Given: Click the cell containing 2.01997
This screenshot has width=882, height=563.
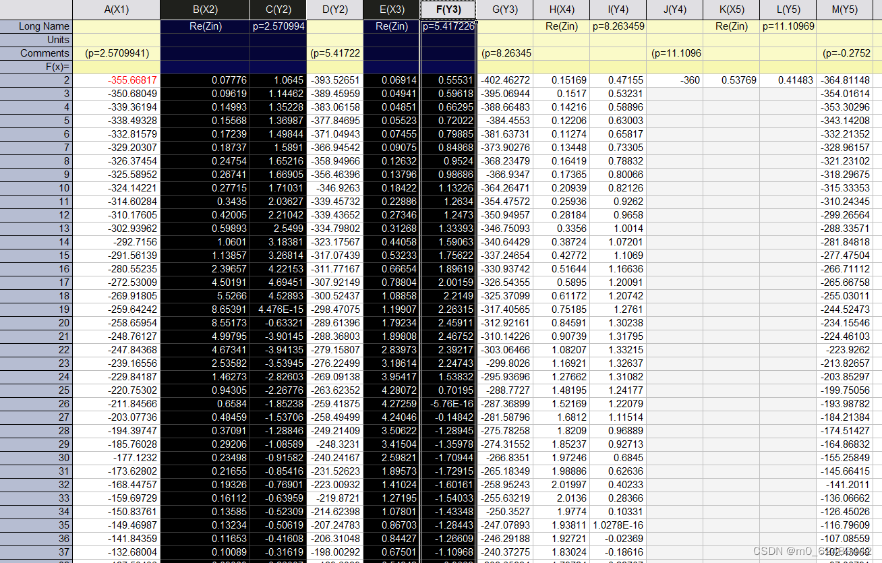Looking at the screenshot, I should 561,485.
